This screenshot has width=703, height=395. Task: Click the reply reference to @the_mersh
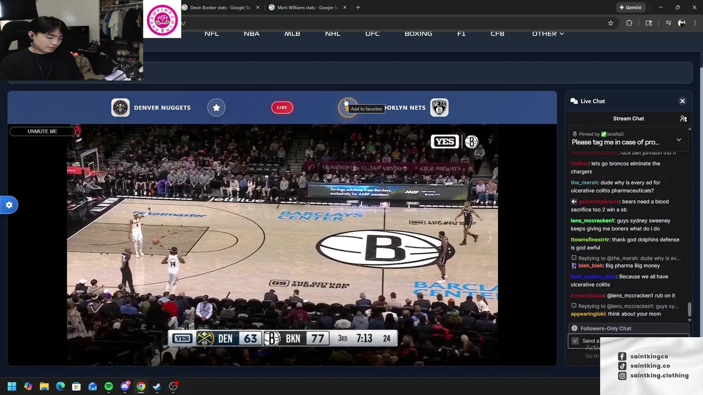626,258
